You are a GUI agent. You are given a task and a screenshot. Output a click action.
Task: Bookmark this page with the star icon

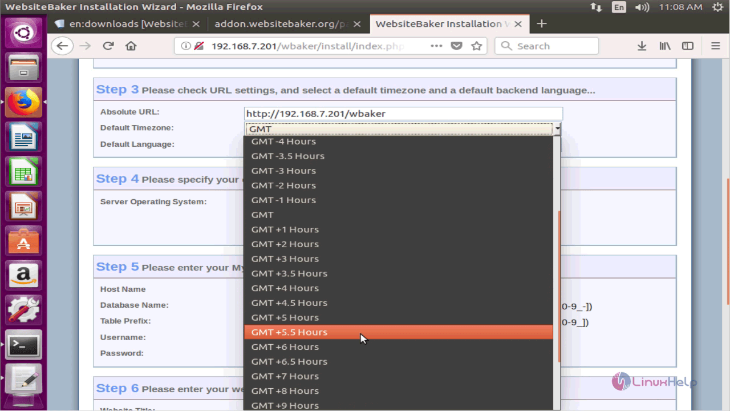(x=477, y=46)
